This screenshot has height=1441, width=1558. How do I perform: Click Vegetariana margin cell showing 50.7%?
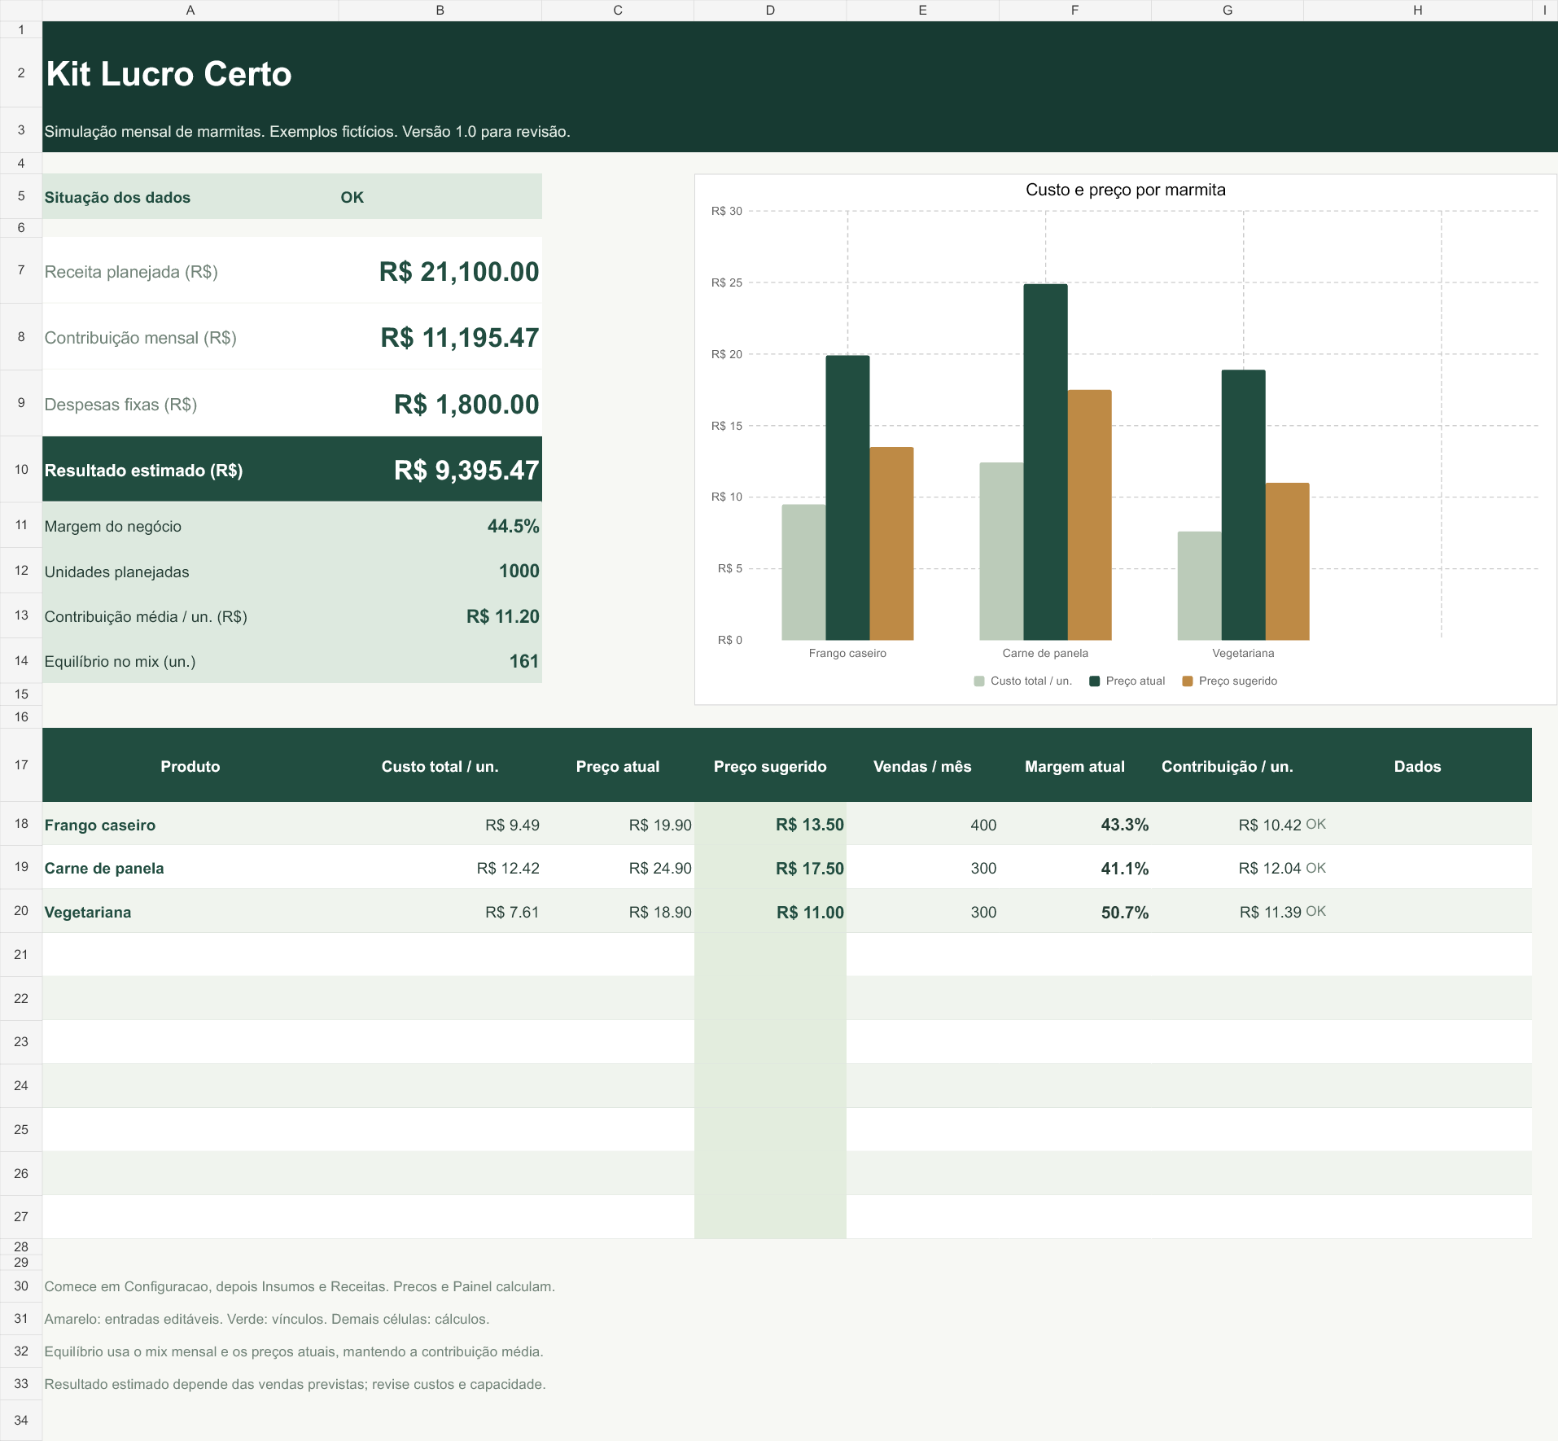[x=1074, y=912]
